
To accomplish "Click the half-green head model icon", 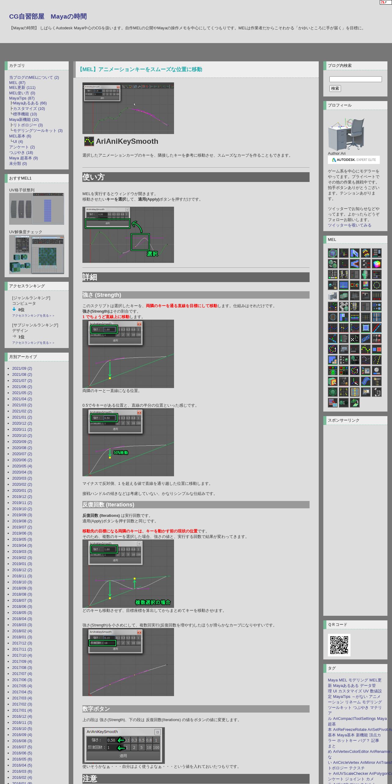I will pos(366,274).
